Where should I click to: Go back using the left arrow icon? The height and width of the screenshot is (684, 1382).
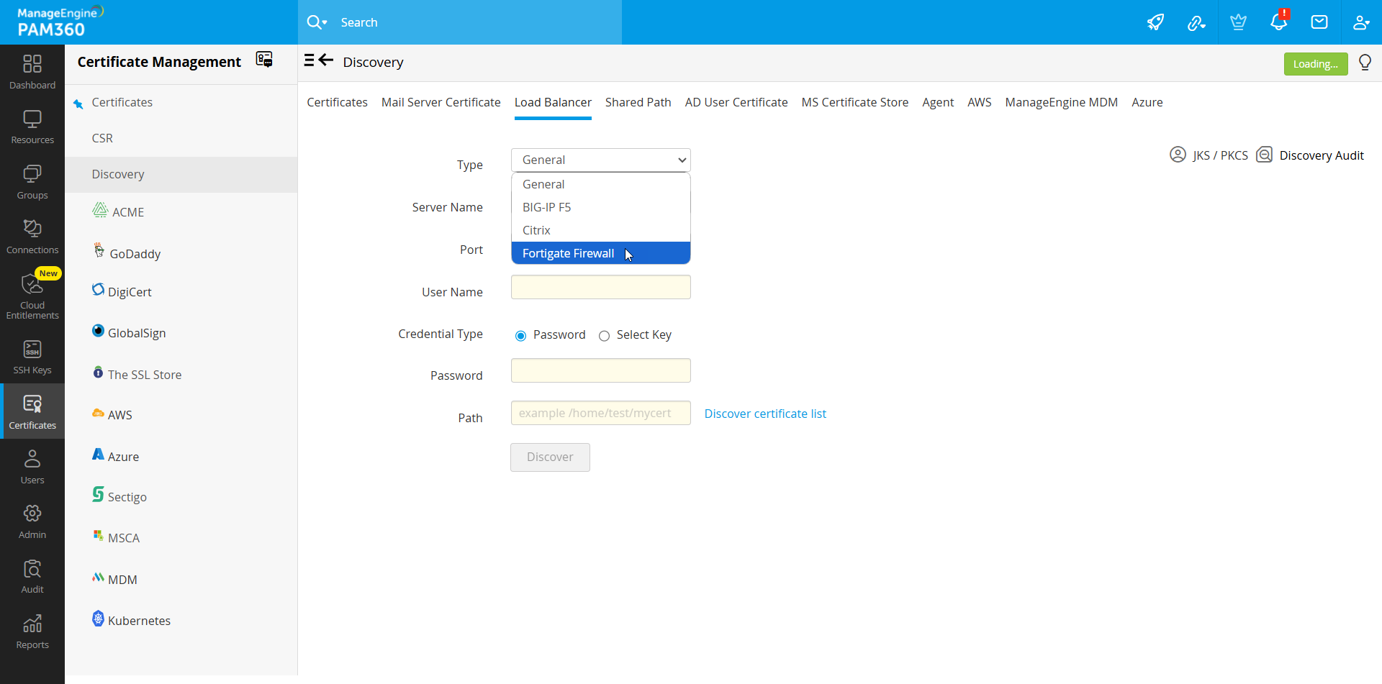point(326,60)
